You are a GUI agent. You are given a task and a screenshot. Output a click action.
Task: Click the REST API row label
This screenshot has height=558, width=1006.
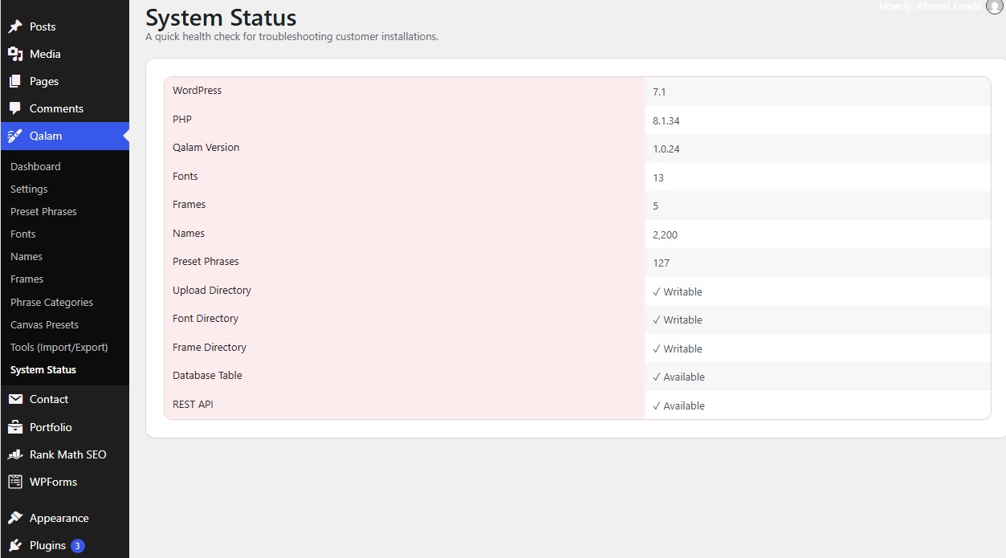coord(193,405)
